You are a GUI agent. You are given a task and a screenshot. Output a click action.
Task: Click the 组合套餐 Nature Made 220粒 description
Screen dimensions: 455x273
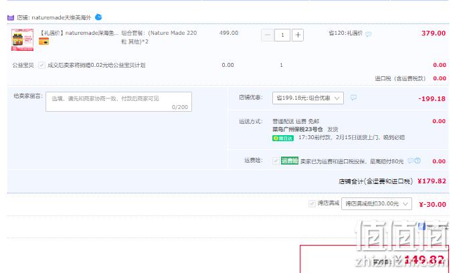point(159,37)
